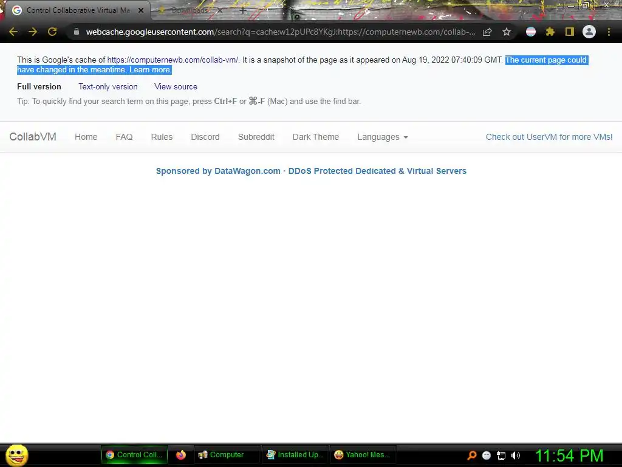Switch to the Downloads tab
622x467 pixels.
pos(190,10)
